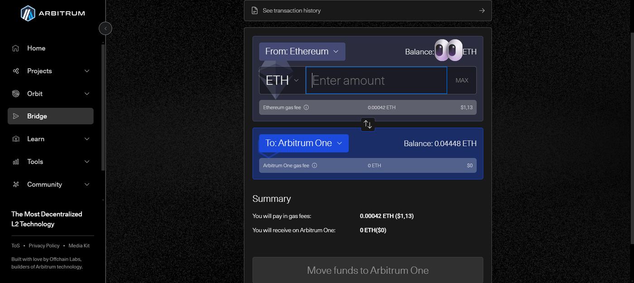The height and width of the screenshot is (283, 634).
Task: Click the hidden From balance eyes emoji
Action: pos(448,50)
